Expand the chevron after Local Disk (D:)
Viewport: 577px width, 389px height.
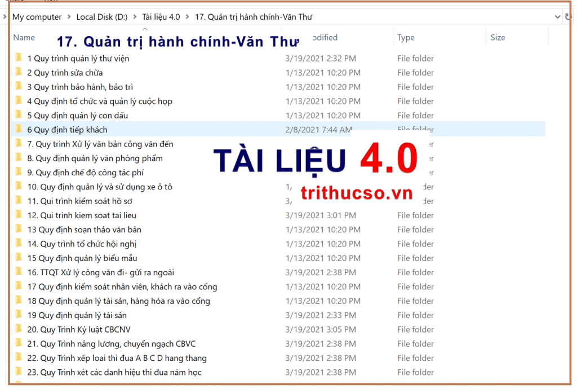point(135,17)
